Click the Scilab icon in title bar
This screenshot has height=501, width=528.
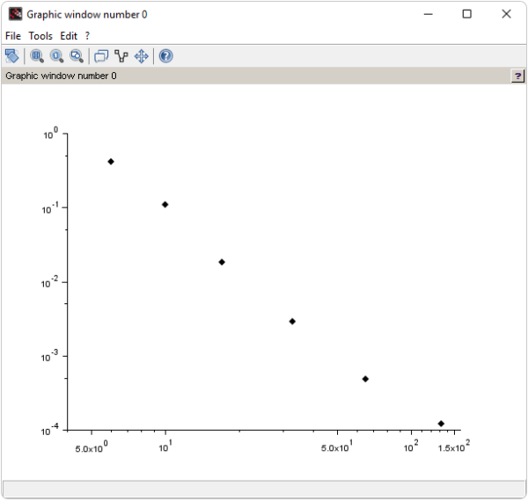point(15,14)
